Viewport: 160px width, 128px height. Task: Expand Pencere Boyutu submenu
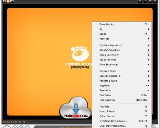[x=122, y=81]
